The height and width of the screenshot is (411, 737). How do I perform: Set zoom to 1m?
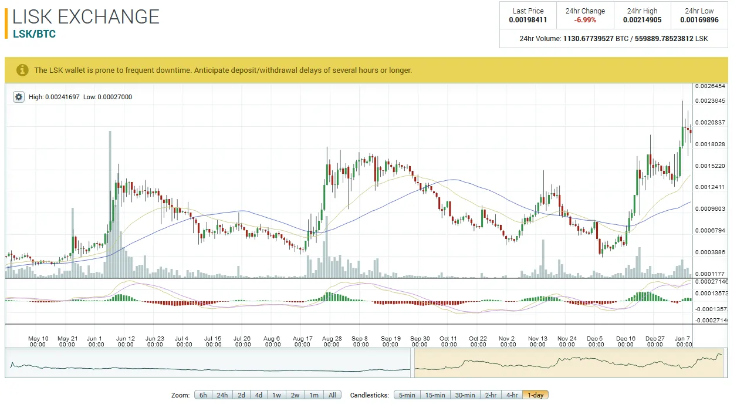(314, 395)
